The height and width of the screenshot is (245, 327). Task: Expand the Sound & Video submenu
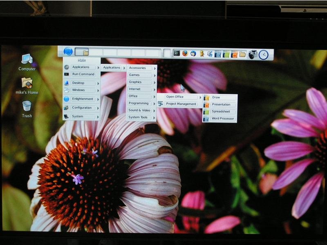click(x=141, y=110)
